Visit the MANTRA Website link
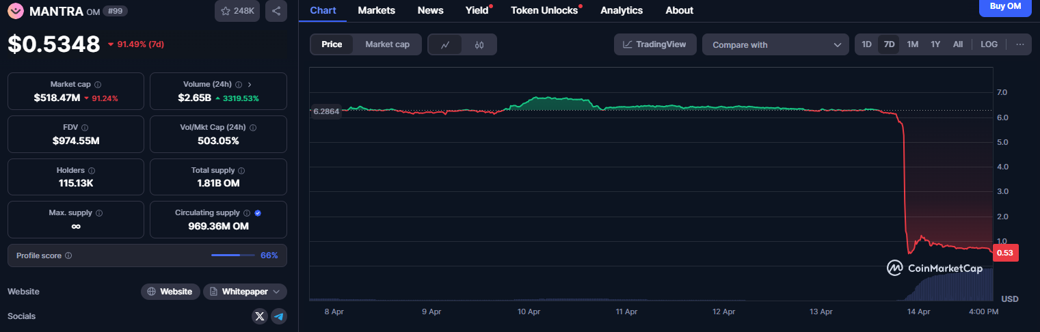1040x332 pixels. pos(170,292)
